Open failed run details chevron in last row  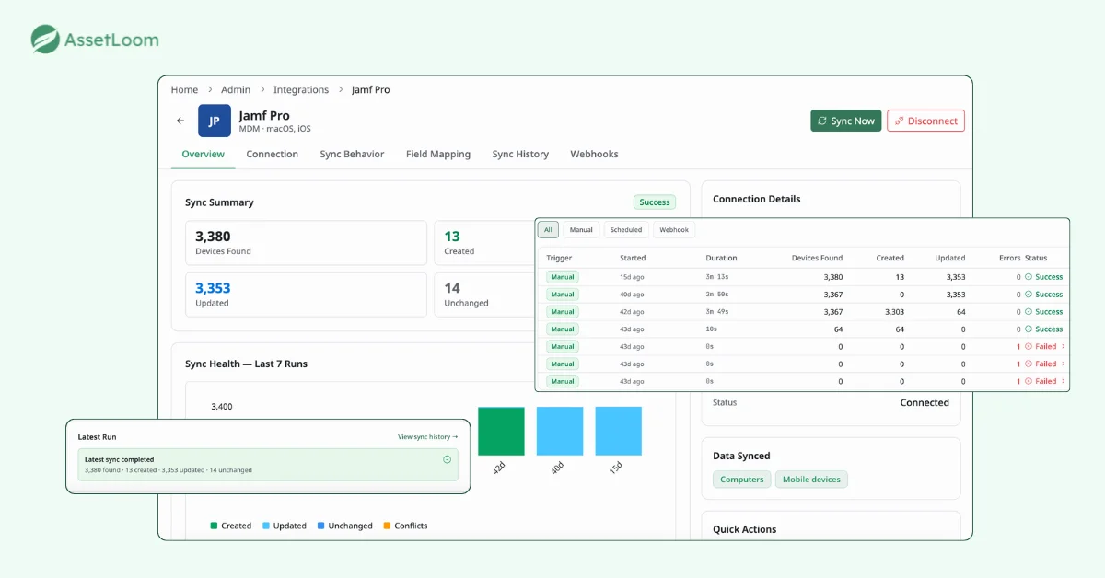pos(1064,381)
